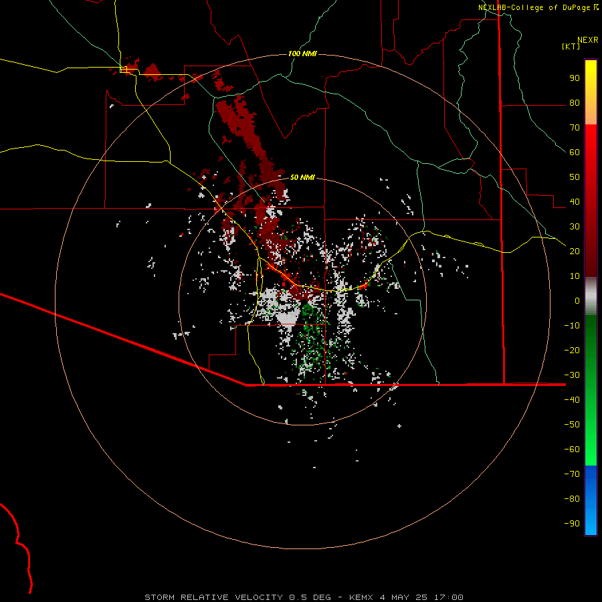The width and height of the screenshot is (602, 602).
Task: Click the 90 value on the color scale
Action: pos(575,78)
